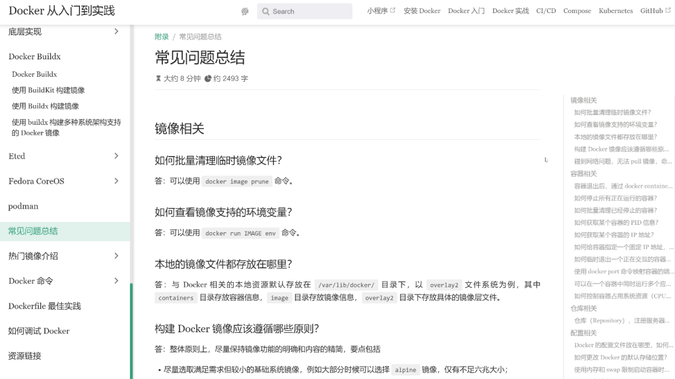Image resolution: width=675 pixels, height=379 pixels.
Task: Open the Kubernetes nav item
Action: (615, 11)
